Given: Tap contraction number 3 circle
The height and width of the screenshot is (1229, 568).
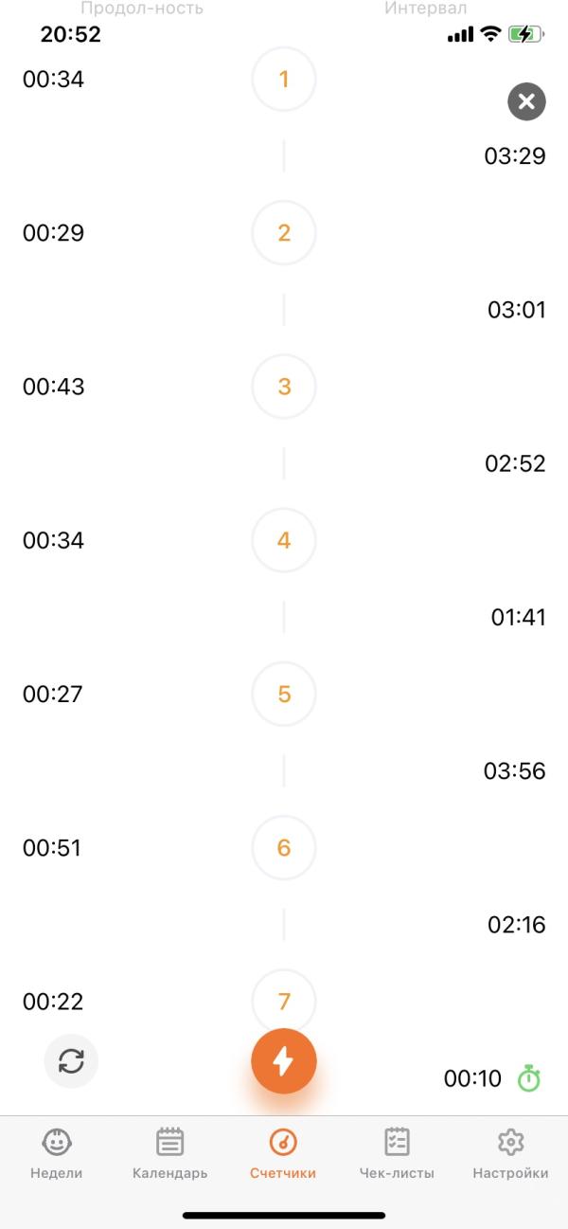Looking at the screenshot, I should point(284,387).
